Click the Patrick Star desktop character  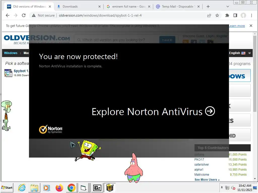coord(134,168)
